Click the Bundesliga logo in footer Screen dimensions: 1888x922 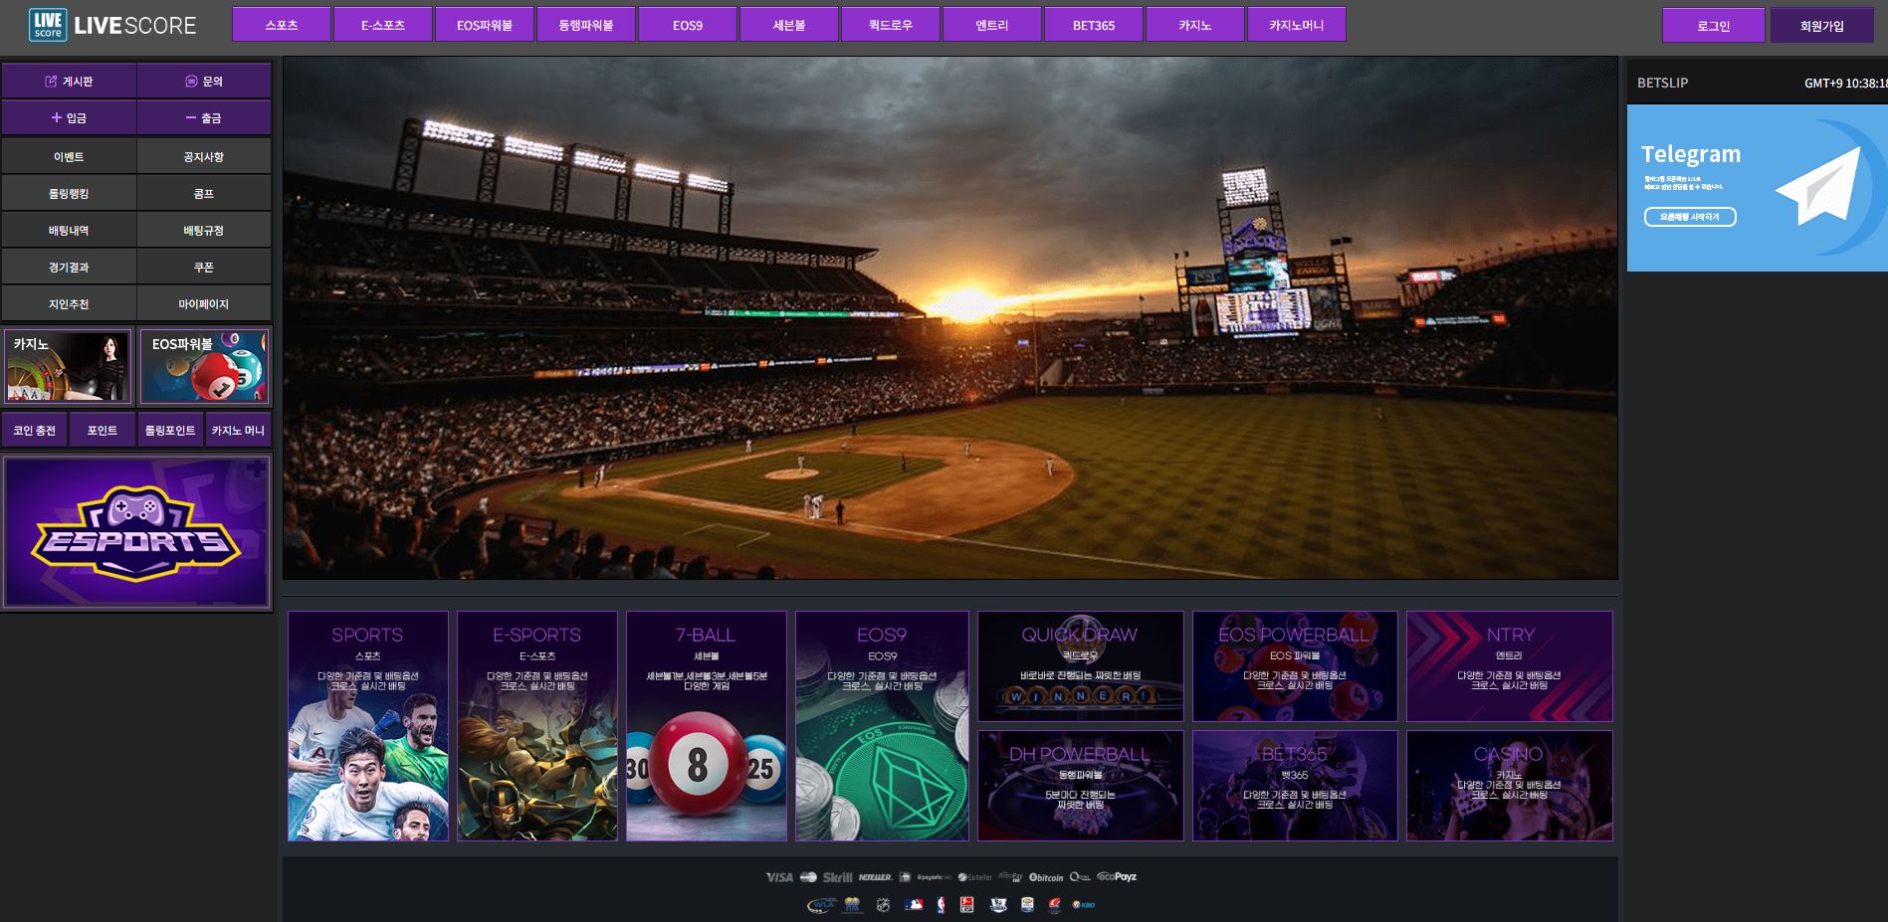tap(966, 905)
